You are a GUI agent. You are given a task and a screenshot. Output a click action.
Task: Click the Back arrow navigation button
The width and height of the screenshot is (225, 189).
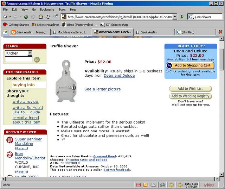point(5,17)
